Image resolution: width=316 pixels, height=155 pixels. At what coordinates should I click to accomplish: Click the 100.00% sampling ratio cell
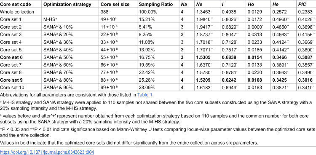pyautogui.click(x=148, y=12)
